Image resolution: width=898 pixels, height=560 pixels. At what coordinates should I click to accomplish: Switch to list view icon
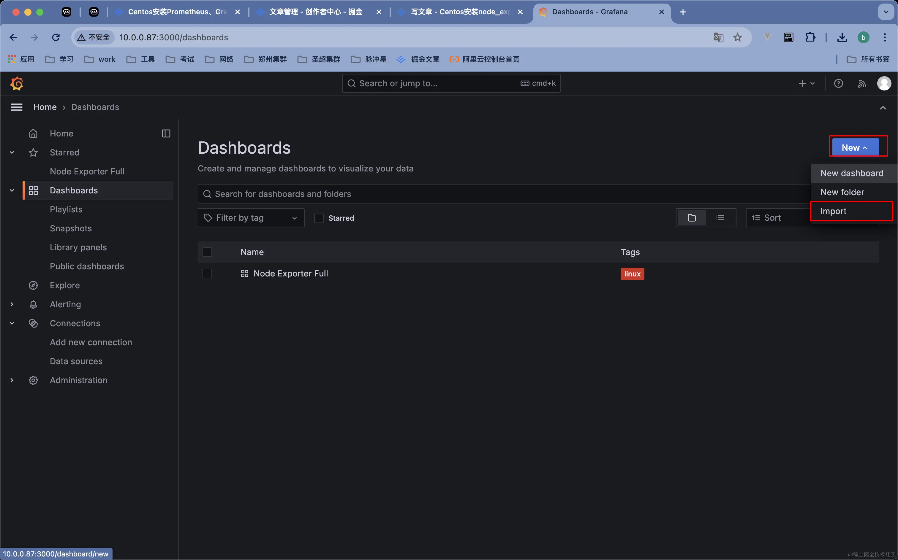tap(720, 218)
